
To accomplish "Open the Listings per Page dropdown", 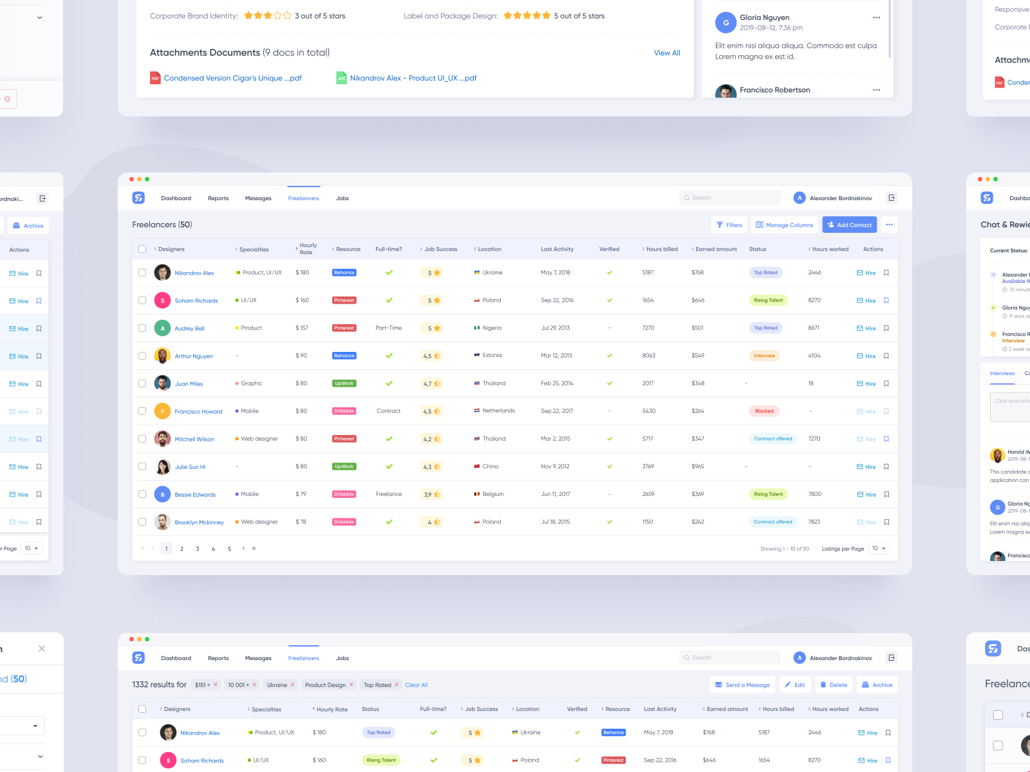I will [x=878, y=548].
